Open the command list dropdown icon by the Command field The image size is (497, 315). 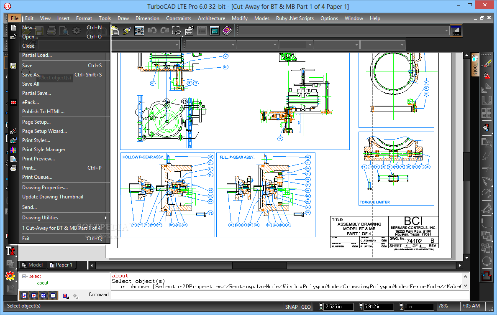click(x=66, y=296)
